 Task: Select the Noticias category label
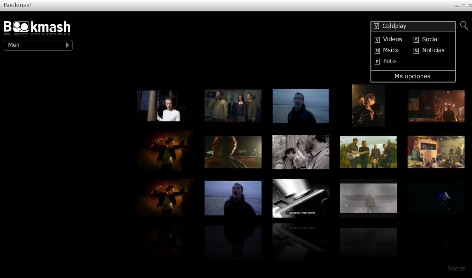[433, 50]
